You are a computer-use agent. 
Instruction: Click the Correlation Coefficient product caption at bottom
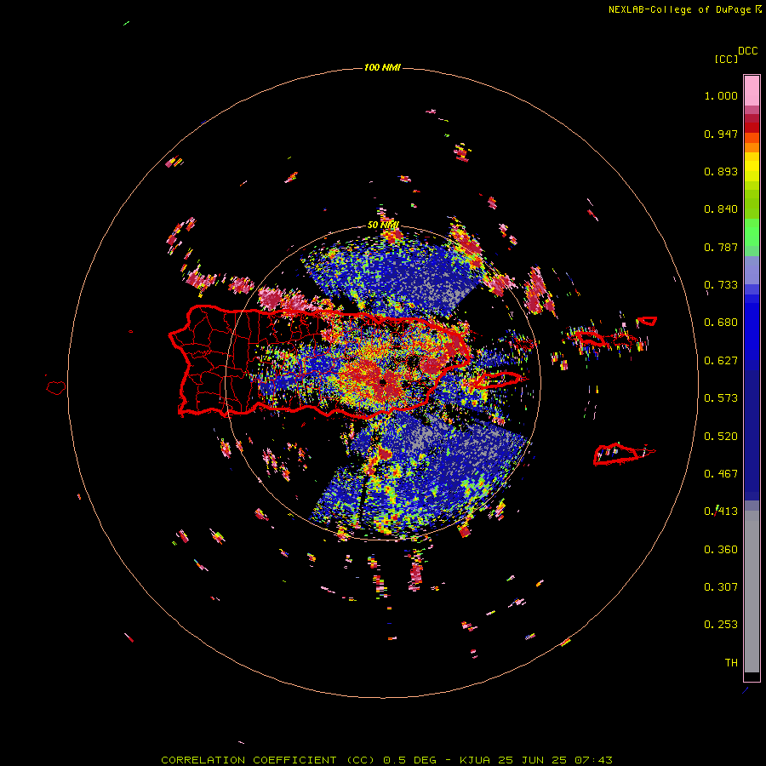pyautogui.click(x=386, y=760)
